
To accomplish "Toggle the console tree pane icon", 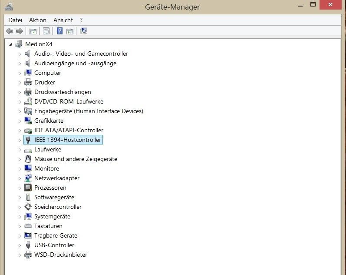I will (33, 31).
